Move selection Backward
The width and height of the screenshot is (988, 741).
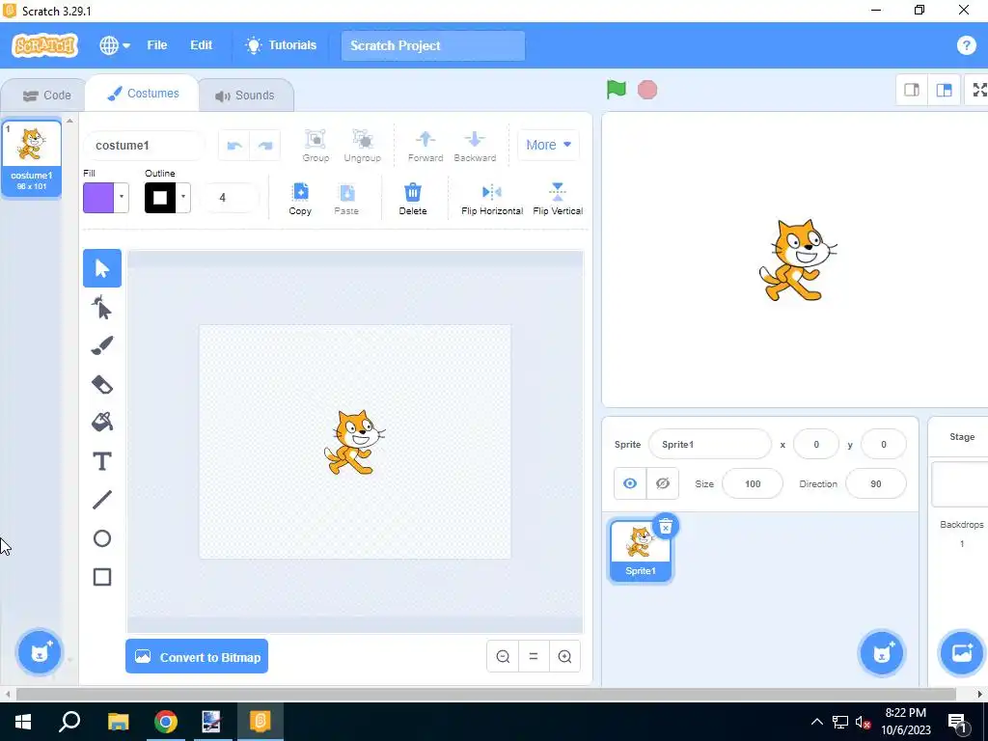475,146
